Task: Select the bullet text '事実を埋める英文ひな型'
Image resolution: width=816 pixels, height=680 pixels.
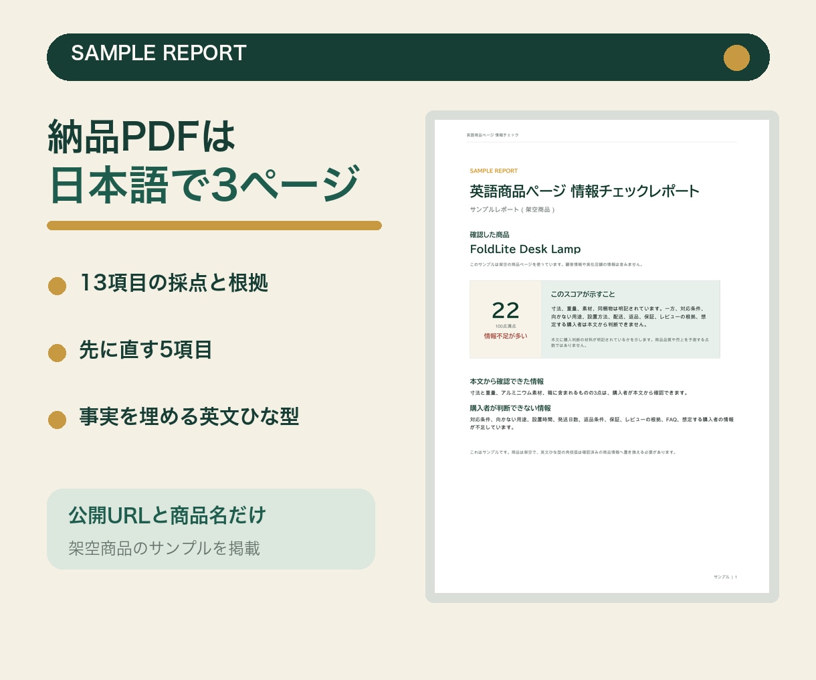Action: (189, 416)
